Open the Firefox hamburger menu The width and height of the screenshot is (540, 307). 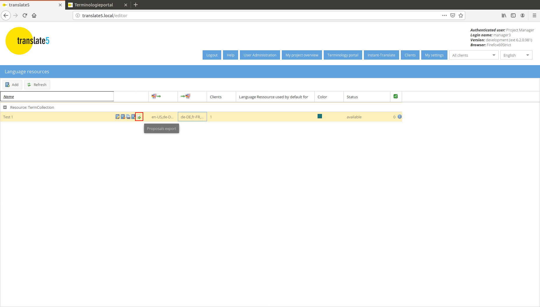pos(534,15)
